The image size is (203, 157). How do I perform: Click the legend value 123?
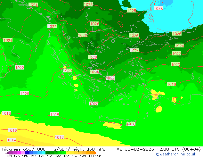(x=17, y=156)
